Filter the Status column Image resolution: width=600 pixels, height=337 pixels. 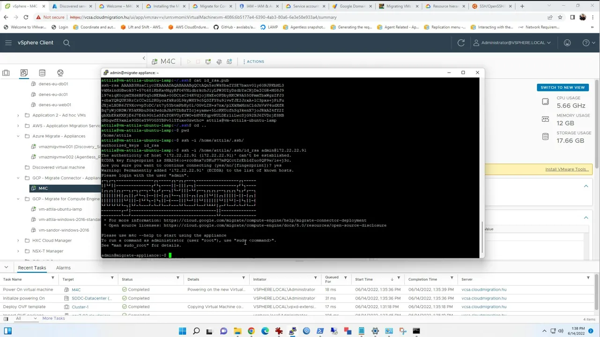tap(178, 279)
